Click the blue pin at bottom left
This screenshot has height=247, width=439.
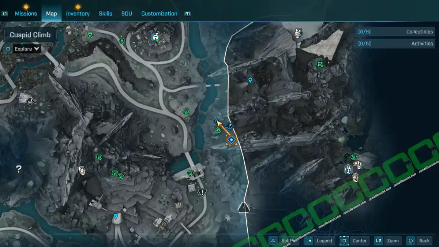coord(116,217)
